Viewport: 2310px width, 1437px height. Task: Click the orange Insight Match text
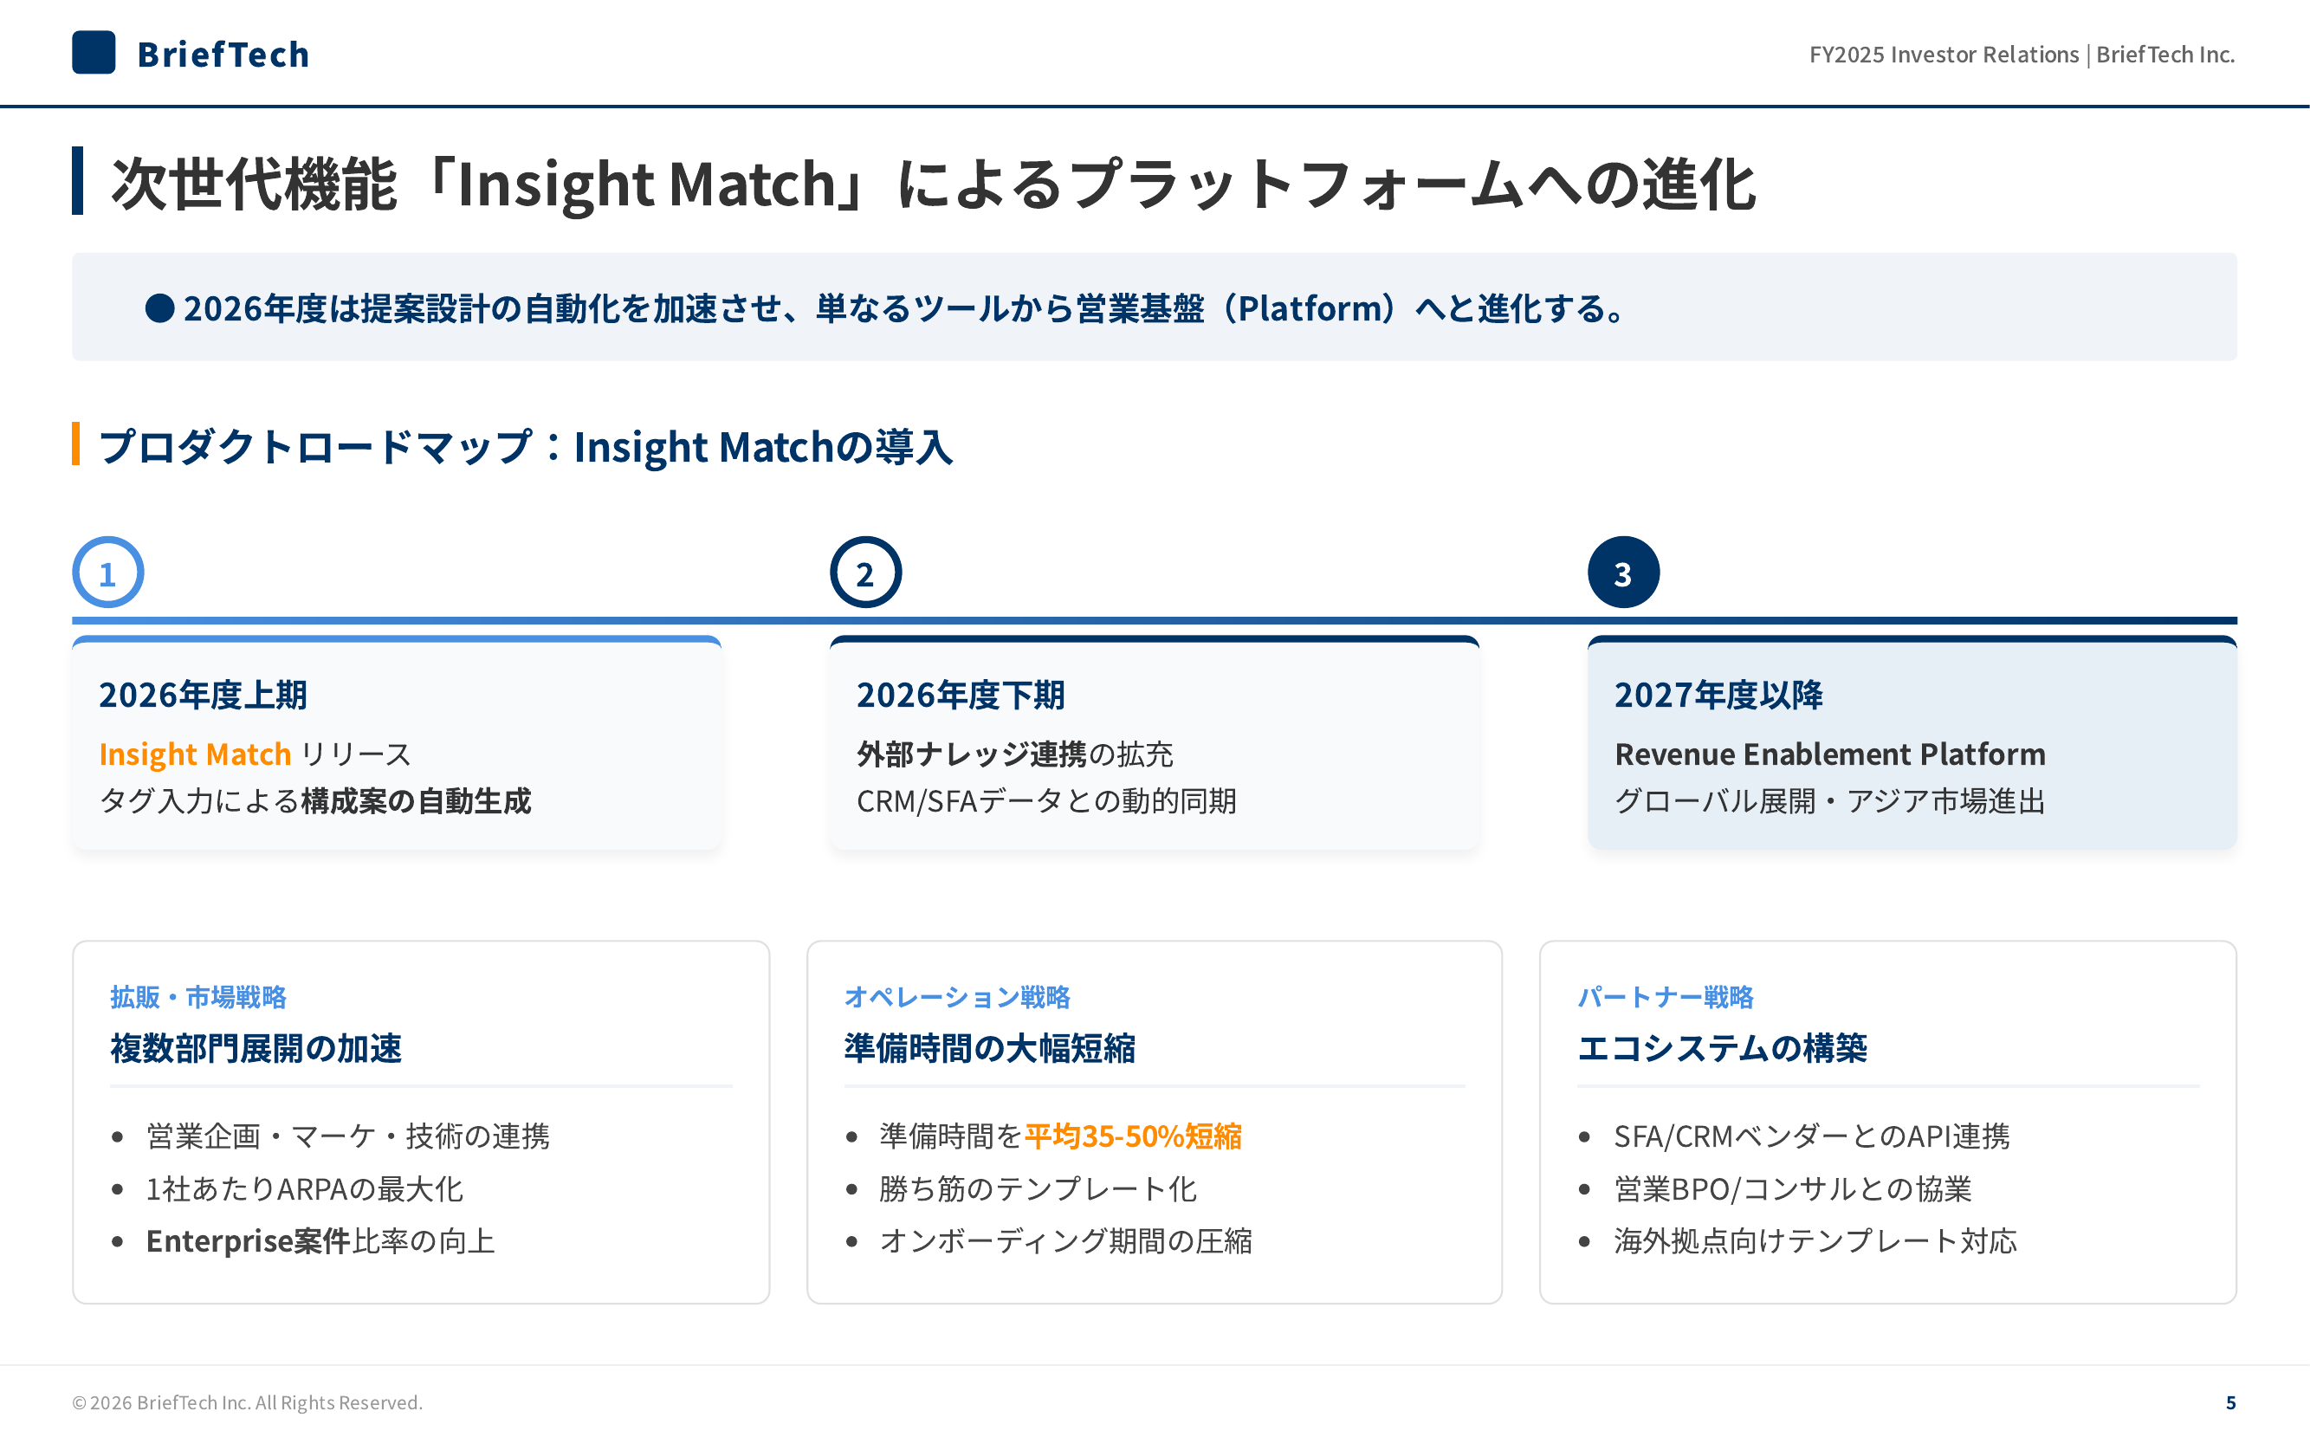195,754
